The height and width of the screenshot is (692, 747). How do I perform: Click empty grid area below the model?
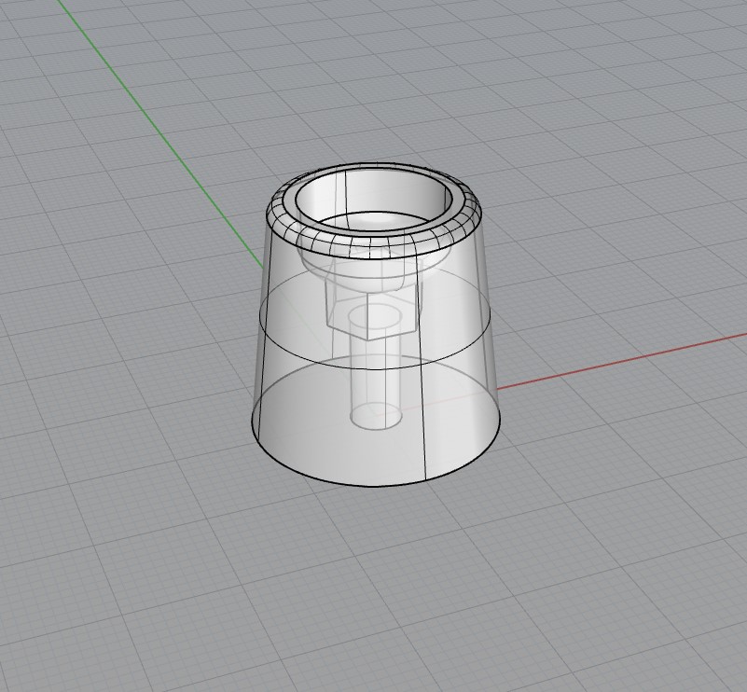(x=373, y=597)
